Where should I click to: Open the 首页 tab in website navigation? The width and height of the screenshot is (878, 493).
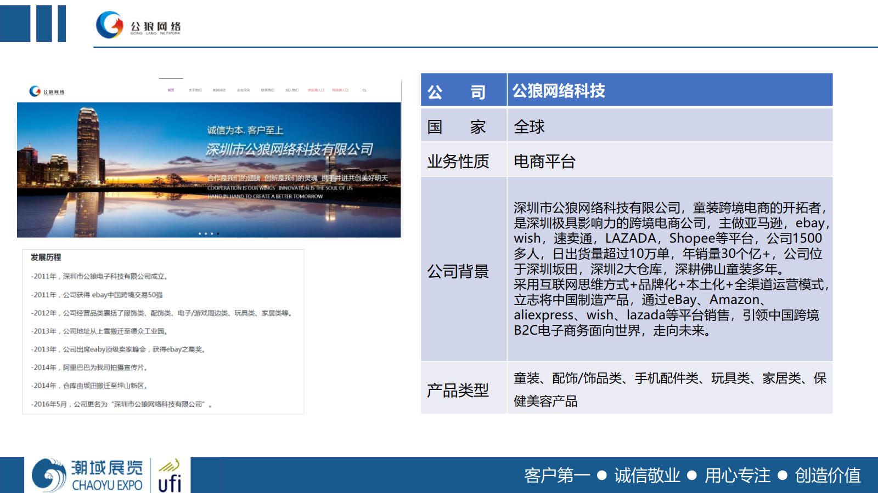pos(171,90)
